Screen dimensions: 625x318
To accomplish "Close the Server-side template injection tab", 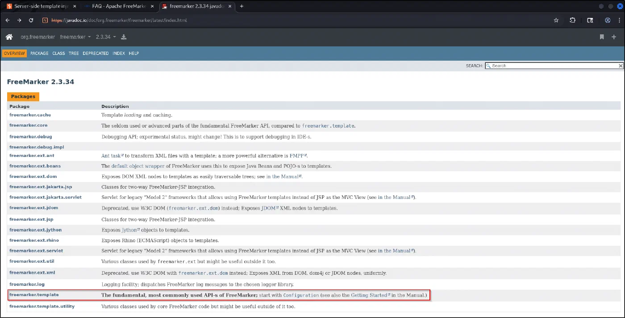I will point(75,6).
